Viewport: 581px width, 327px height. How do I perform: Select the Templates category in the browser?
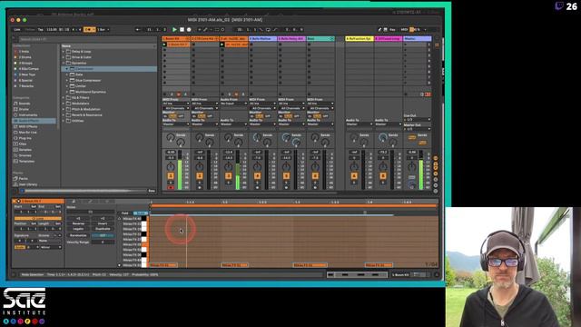(x=26, y=162)
